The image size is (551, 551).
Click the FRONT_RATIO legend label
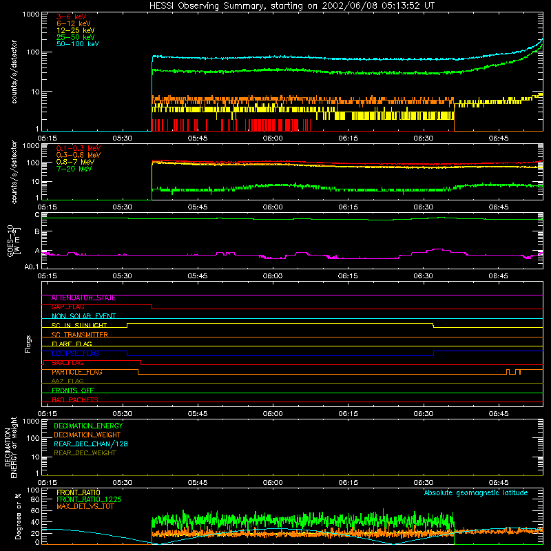point(79,492)
